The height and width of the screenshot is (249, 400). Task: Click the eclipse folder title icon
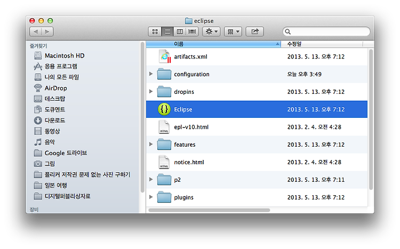188,21
